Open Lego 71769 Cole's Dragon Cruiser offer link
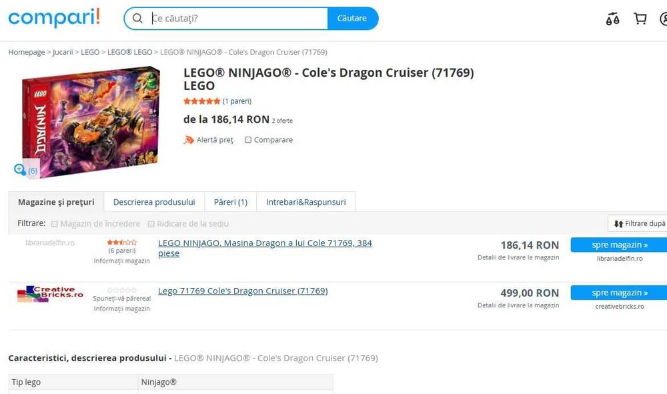667x394 pixels. pyautogui.click(x=243, y=291)
